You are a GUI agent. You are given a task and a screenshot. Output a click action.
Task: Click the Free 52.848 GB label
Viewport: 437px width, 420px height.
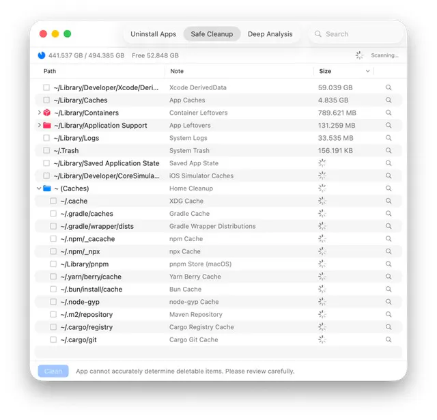155,55
